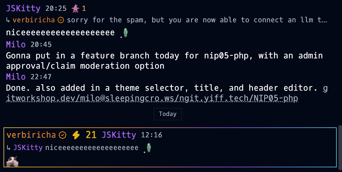Open JSKitty's profile from the 20:25 message
Screen dimensions: 342x172
tap(23, 9)
